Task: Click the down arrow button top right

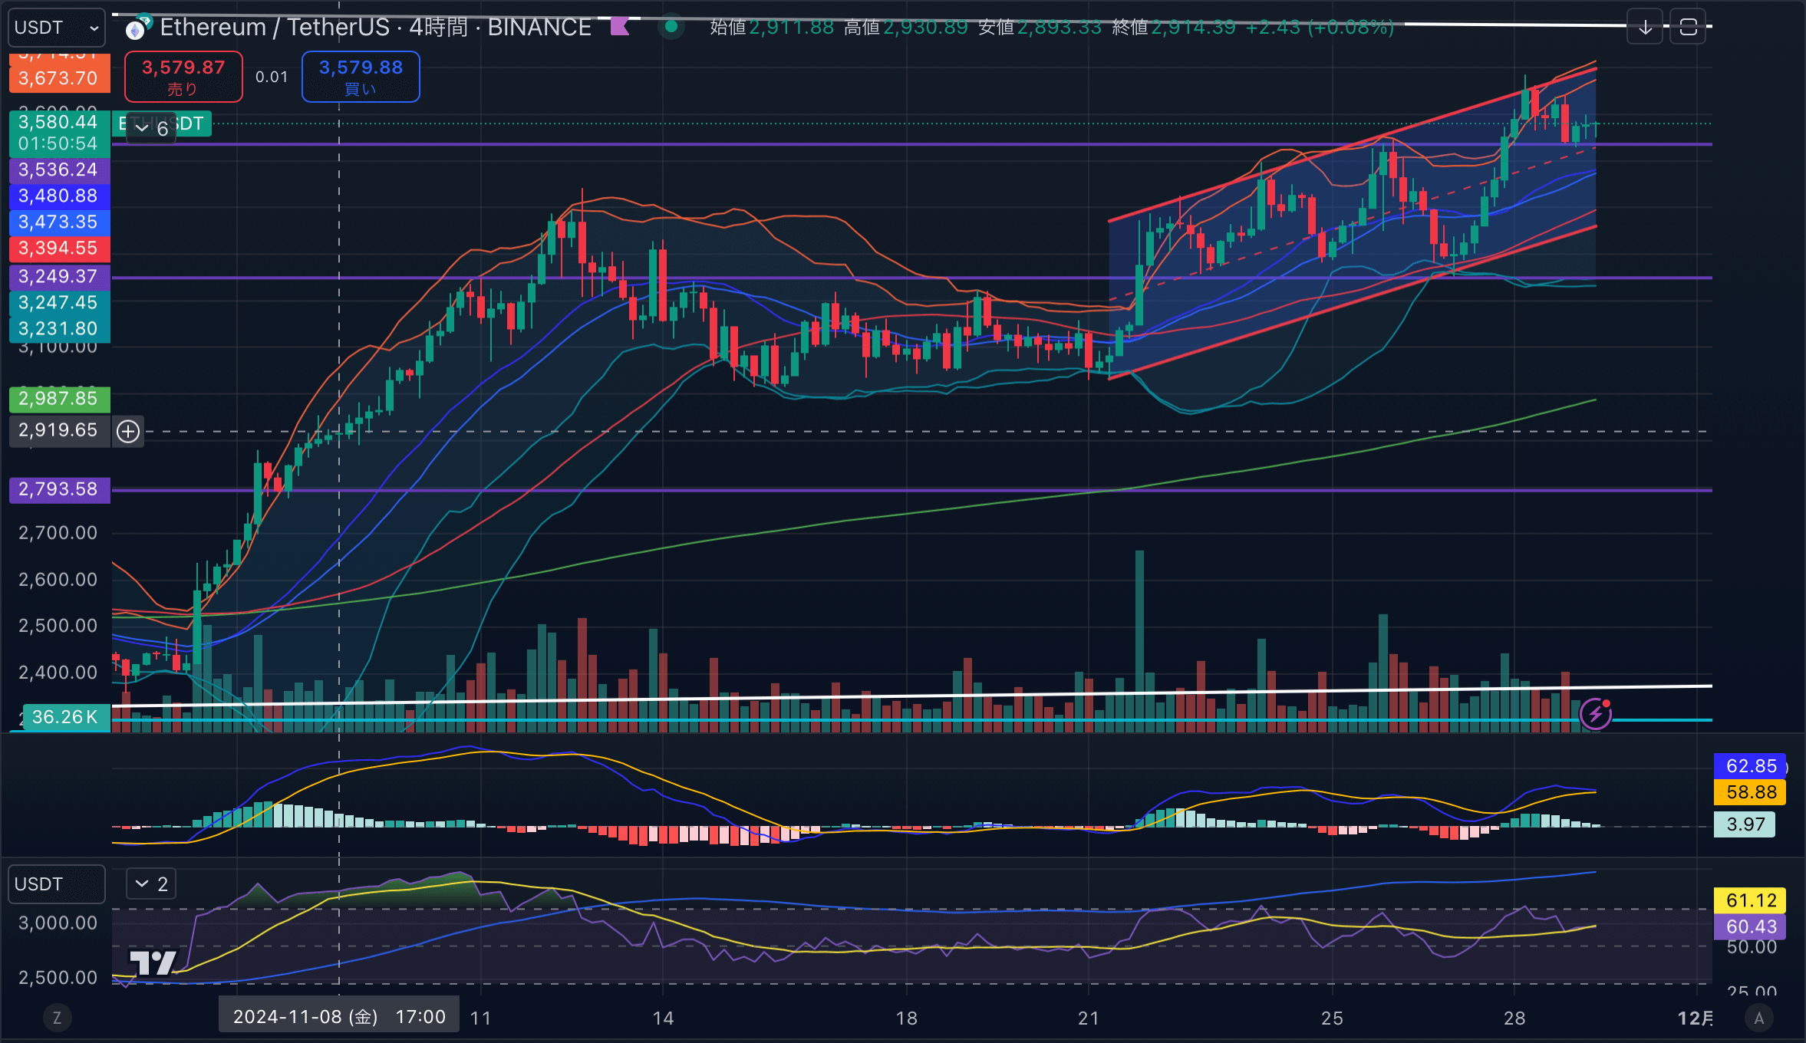Action: click(x=1644, y=28)
